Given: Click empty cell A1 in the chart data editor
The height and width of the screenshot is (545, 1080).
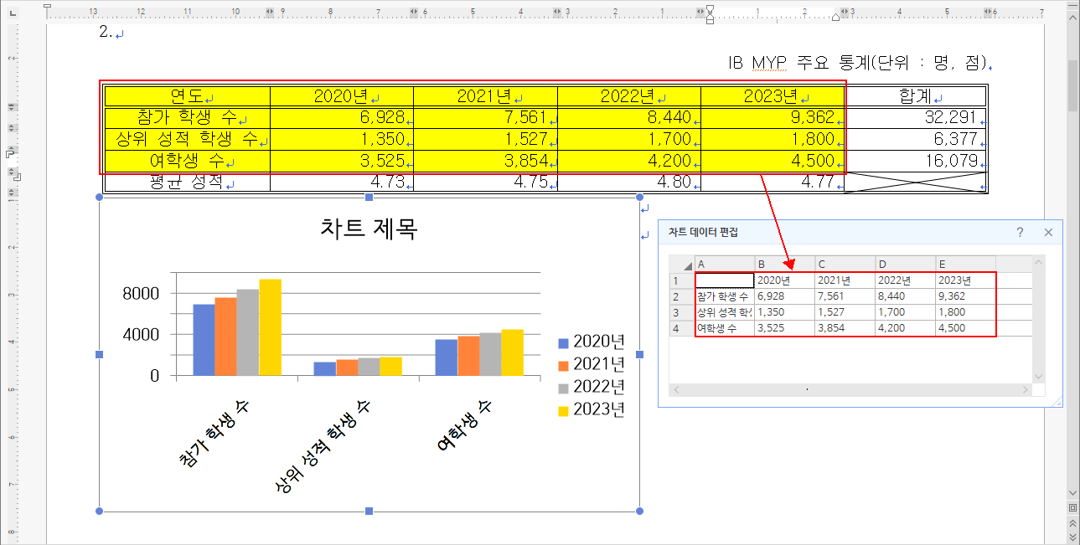Looking at the screenshot, I should coord(722,278).
